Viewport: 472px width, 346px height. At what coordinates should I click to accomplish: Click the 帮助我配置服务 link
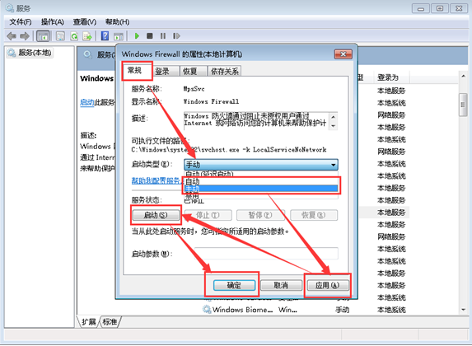157,180
